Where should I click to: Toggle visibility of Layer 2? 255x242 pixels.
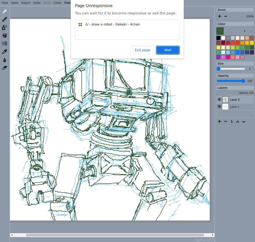pyautogui.click(x=219, y=99)
